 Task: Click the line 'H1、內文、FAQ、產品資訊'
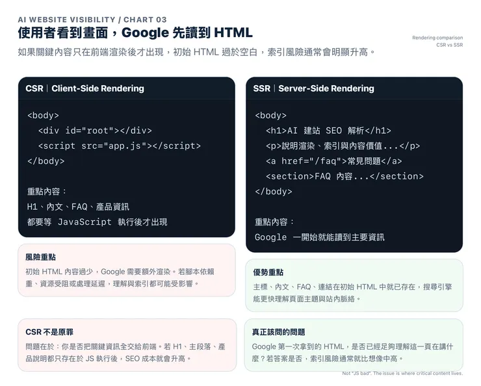tap(78, 207)
